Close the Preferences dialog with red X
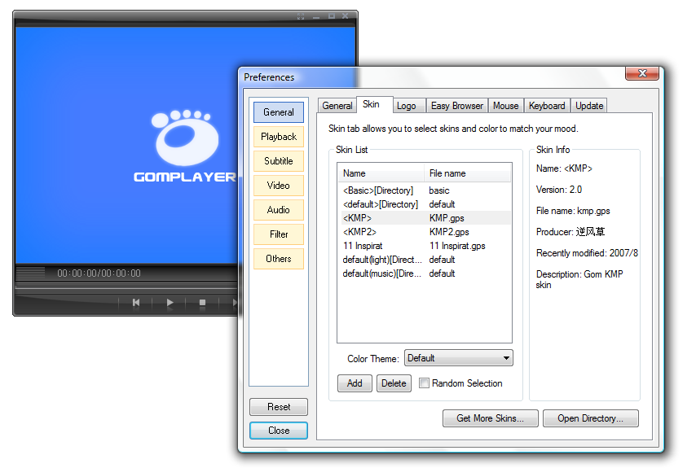 click(642, 73)
